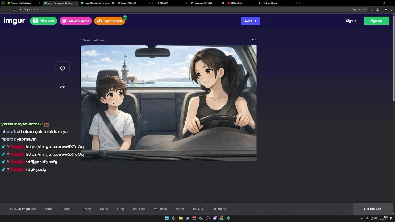
Task: Go forward in browser history
Action: (9, 10)
